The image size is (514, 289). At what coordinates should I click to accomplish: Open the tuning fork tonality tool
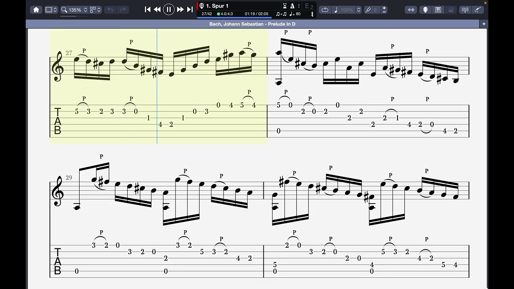click(x=368, y=10)
